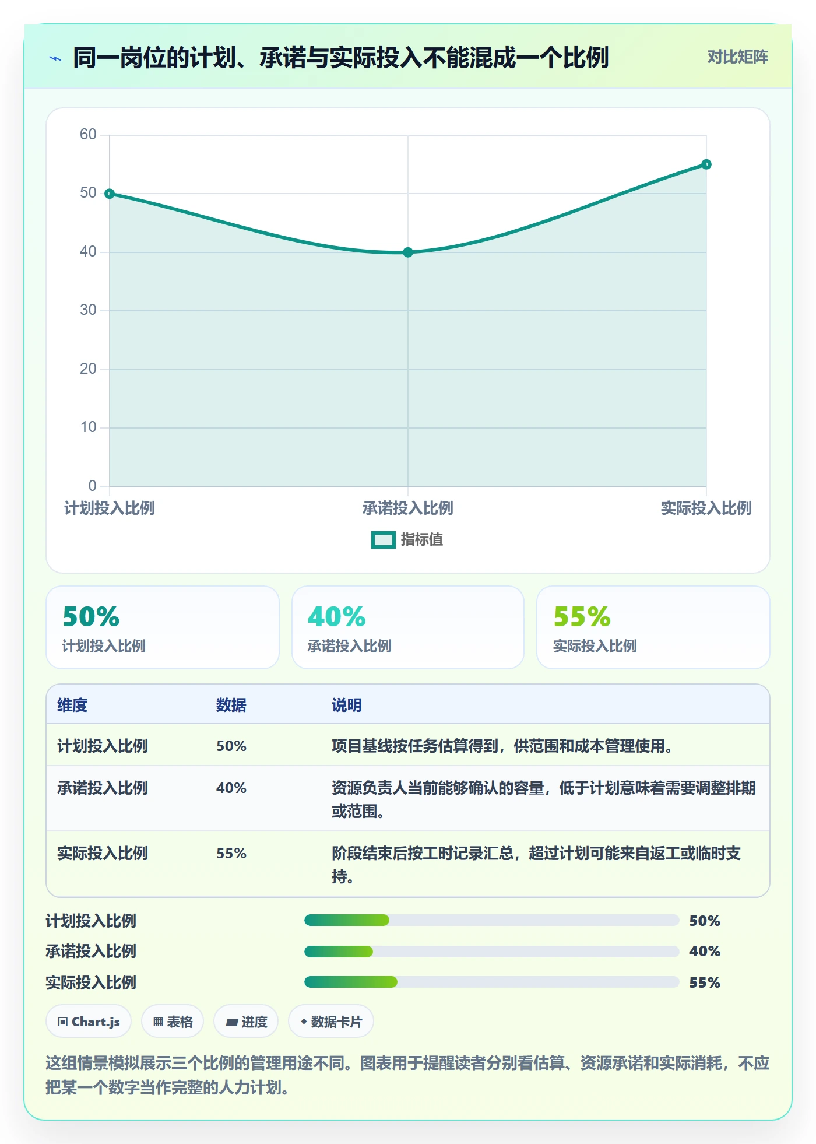Select the chart data point for 实际投入比例
816x1144 pixels.
pos(706,164)
